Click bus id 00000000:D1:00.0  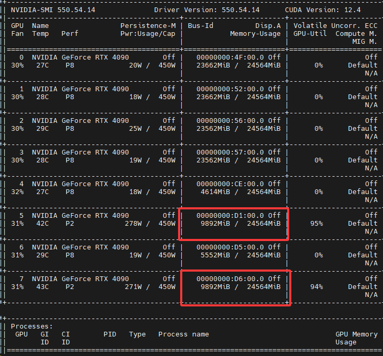point(230,216)
